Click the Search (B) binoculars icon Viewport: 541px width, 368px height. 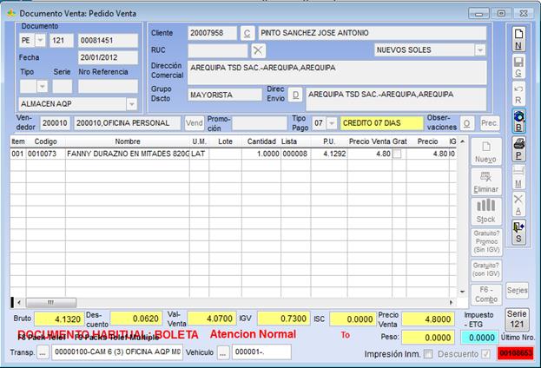[518, 122]
